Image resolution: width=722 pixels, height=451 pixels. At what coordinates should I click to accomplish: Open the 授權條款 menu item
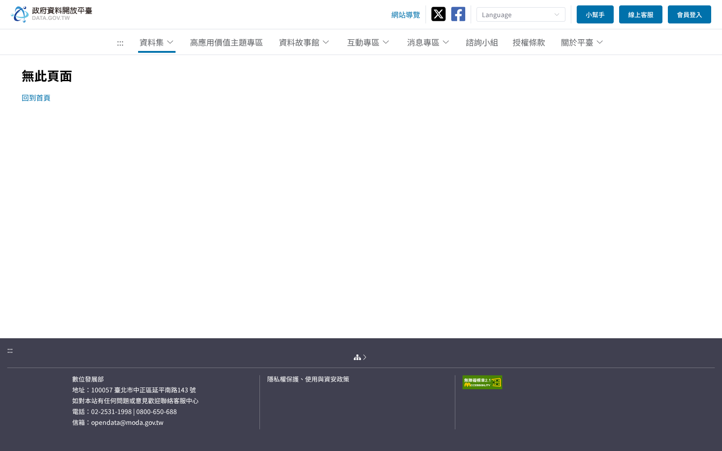click(529, 42)
